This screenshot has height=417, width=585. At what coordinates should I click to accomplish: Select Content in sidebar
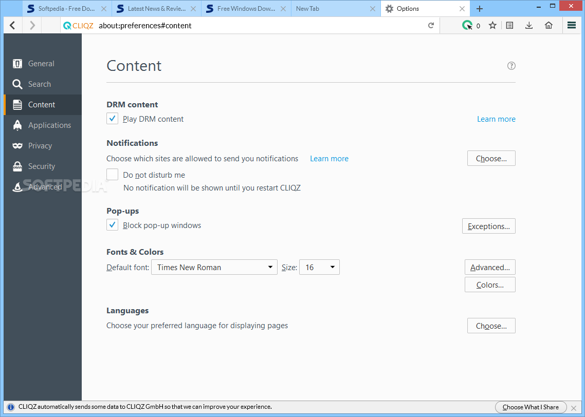click(x=43, y=105)
